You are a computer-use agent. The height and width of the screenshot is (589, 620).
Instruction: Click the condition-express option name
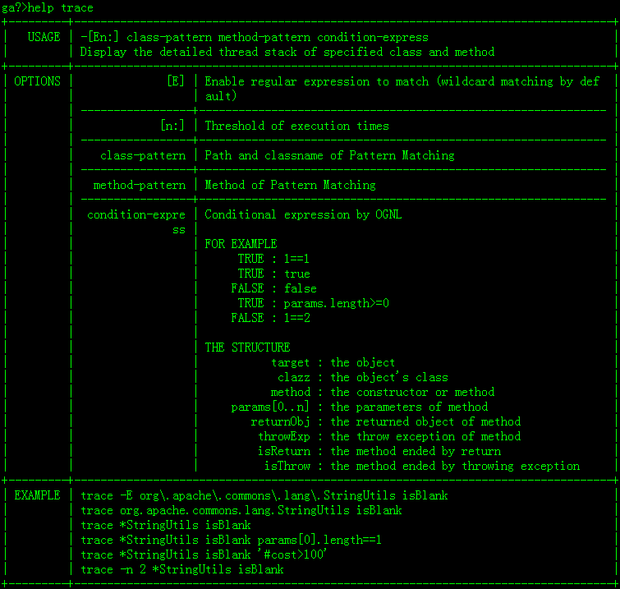pyautogui.click(x=136, y=214)
